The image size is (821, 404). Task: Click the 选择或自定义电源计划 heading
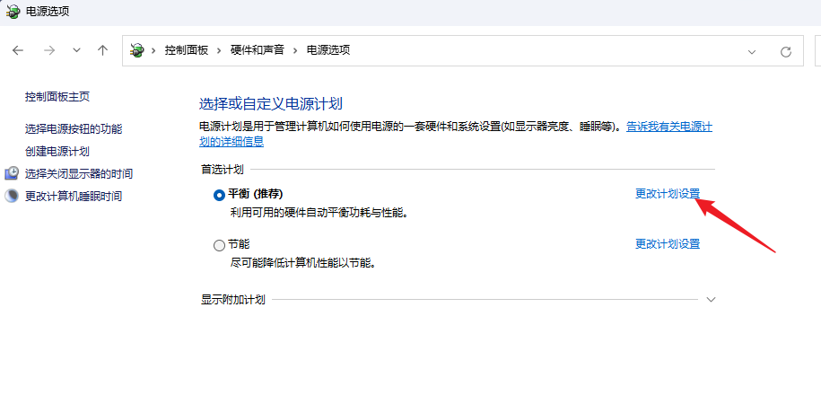[x=271, y=103]
